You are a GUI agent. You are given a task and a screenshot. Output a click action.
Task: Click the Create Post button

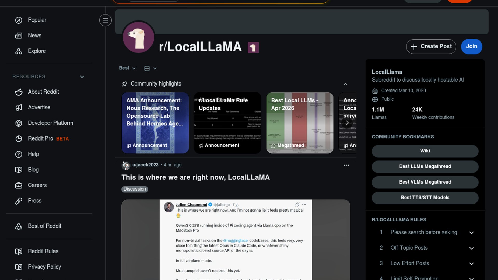coord(431,47)
